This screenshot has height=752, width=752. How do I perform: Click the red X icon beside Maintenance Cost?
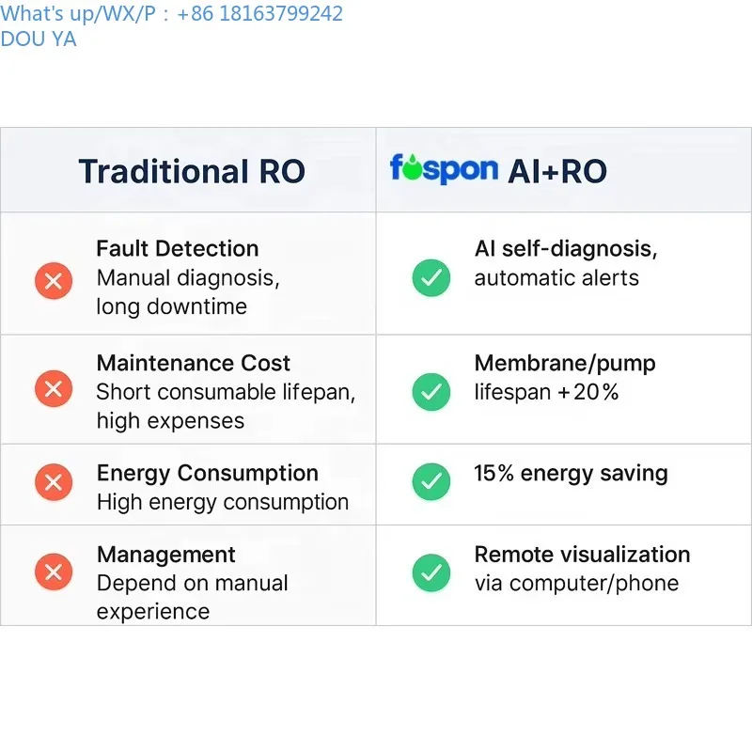coord(54,388)
